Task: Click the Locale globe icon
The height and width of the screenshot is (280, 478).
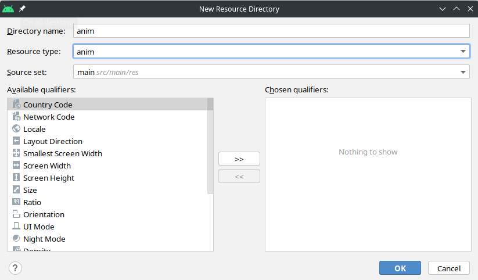Action: coord(16,129)
